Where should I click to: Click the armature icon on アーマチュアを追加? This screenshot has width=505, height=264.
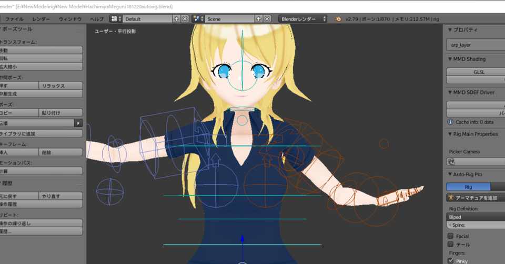451,198
